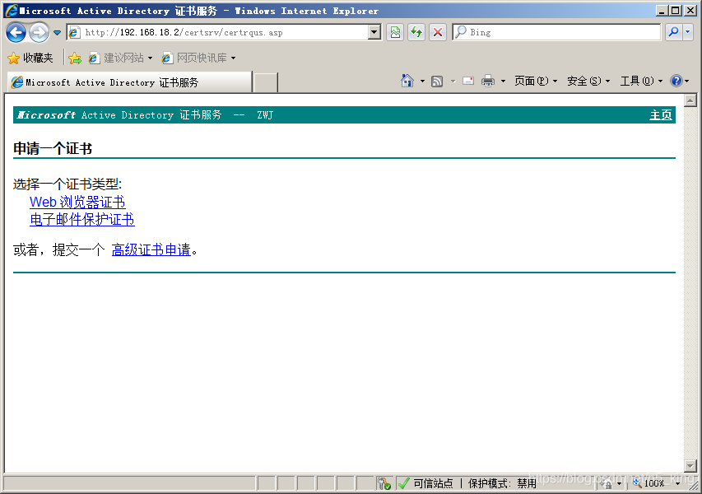Open the 高级证书申请 link
This screenshot has width=702, height=494.
(151, 250)
